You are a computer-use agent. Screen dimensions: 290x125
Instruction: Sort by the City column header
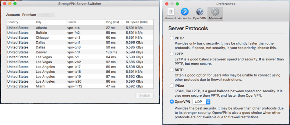coord(50,22)
